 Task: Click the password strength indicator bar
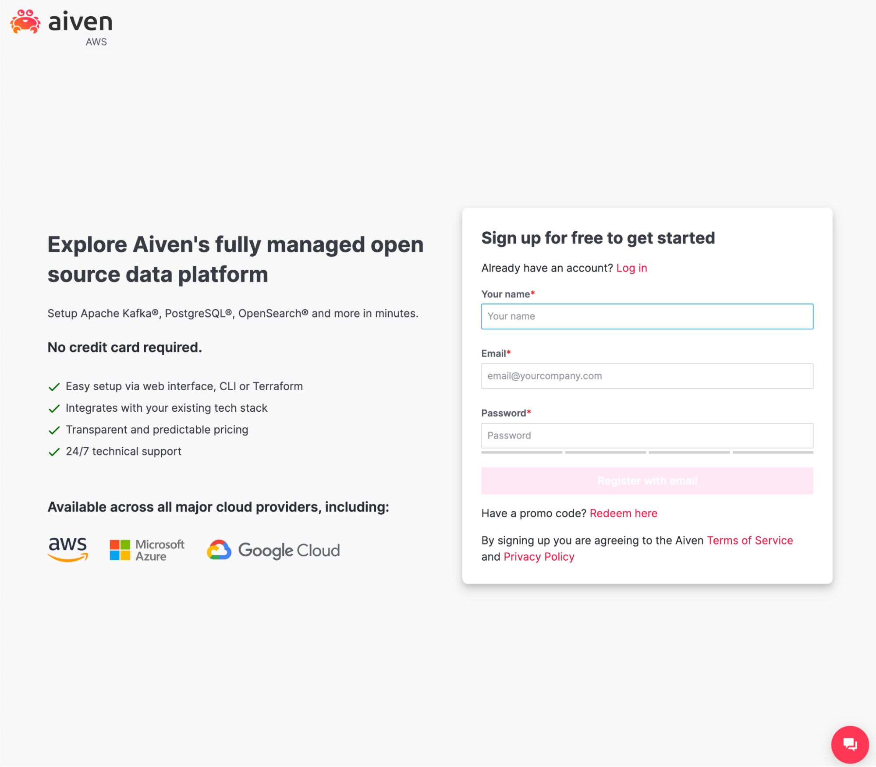point(647,452)
